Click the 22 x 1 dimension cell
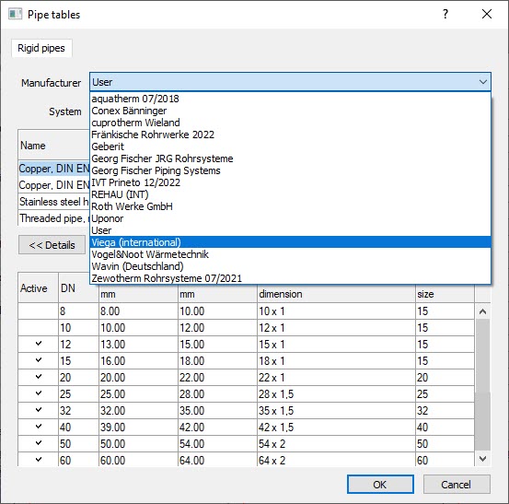 point(336,377)
